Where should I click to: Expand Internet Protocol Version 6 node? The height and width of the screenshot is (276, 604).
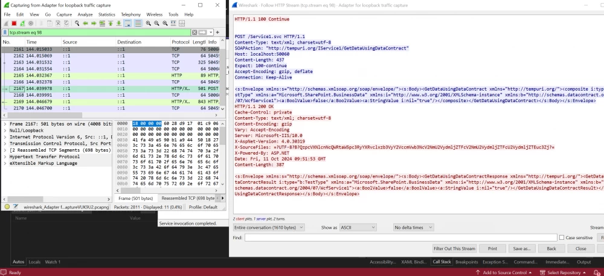5,137
